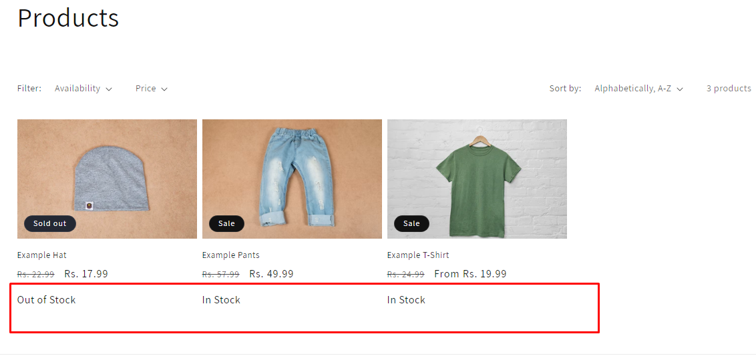Click the chevron arrow beside Availability

(x=109, y=89)
